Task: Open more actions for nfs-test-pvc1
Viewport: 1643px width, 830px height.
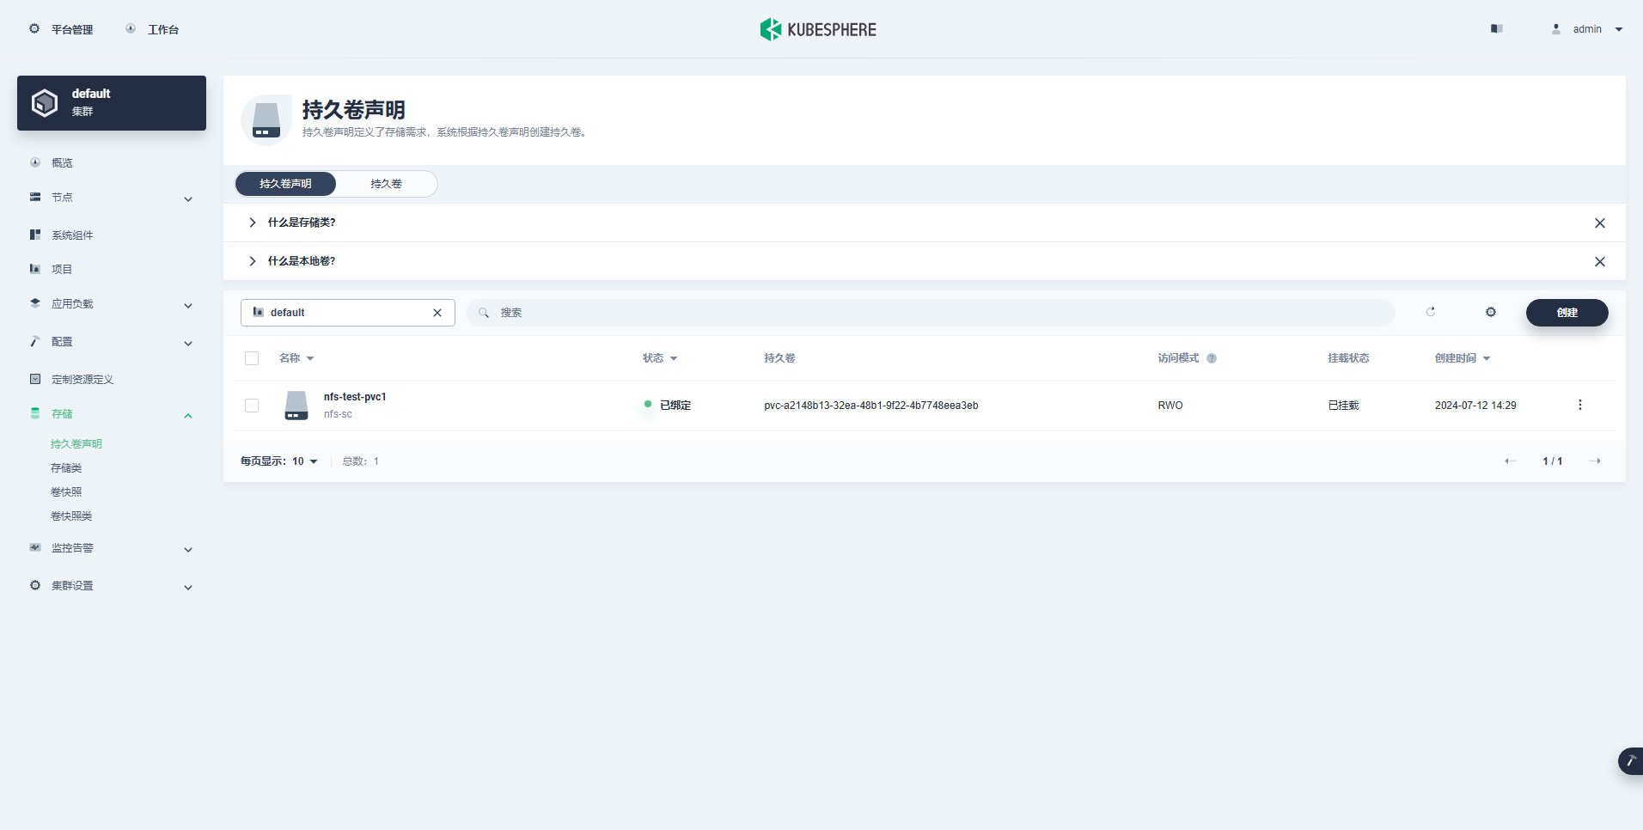Action: pos(1579,405)
